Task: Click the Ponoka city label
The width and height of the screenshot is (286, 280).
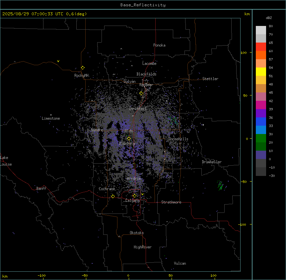Action: click(159, 45)
